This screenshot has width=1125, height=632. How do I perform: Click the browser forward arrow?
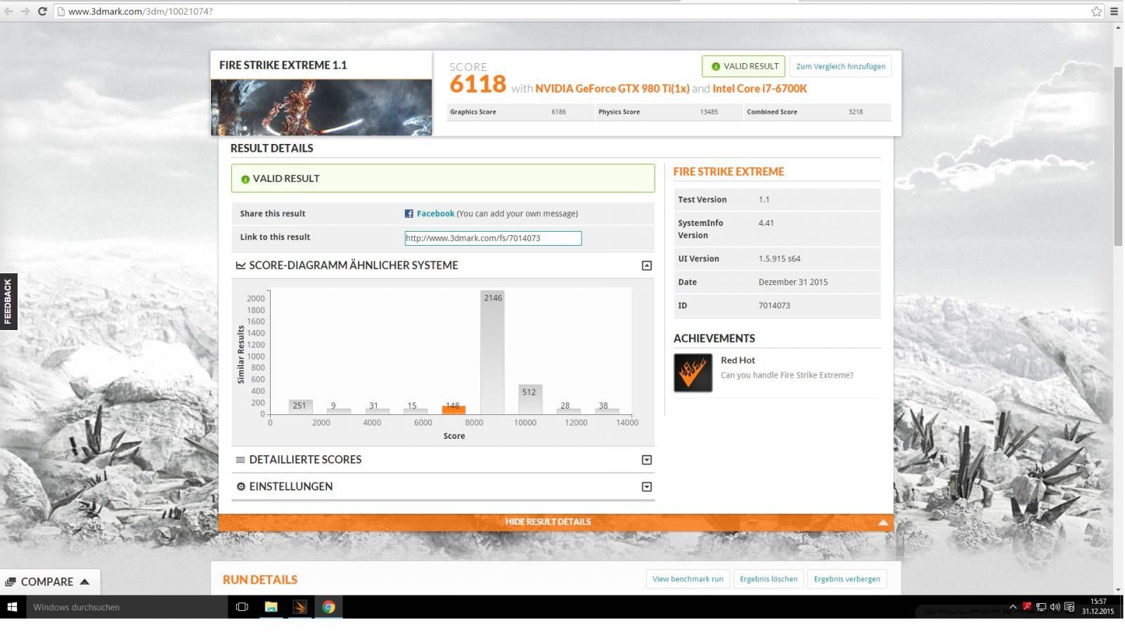25,11
